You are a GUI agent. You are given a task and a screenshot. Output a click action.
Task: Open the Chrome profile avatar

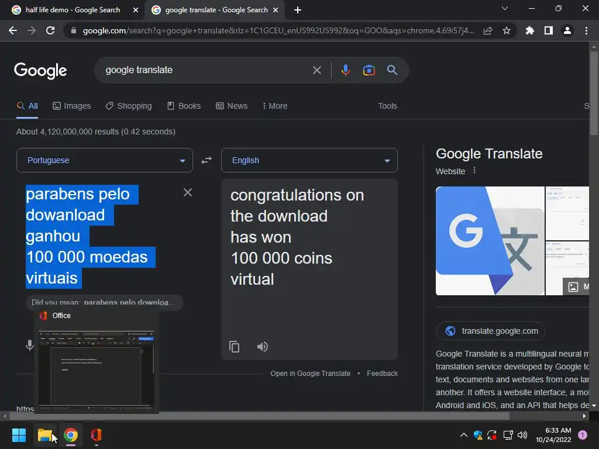[x=567, y=30]
